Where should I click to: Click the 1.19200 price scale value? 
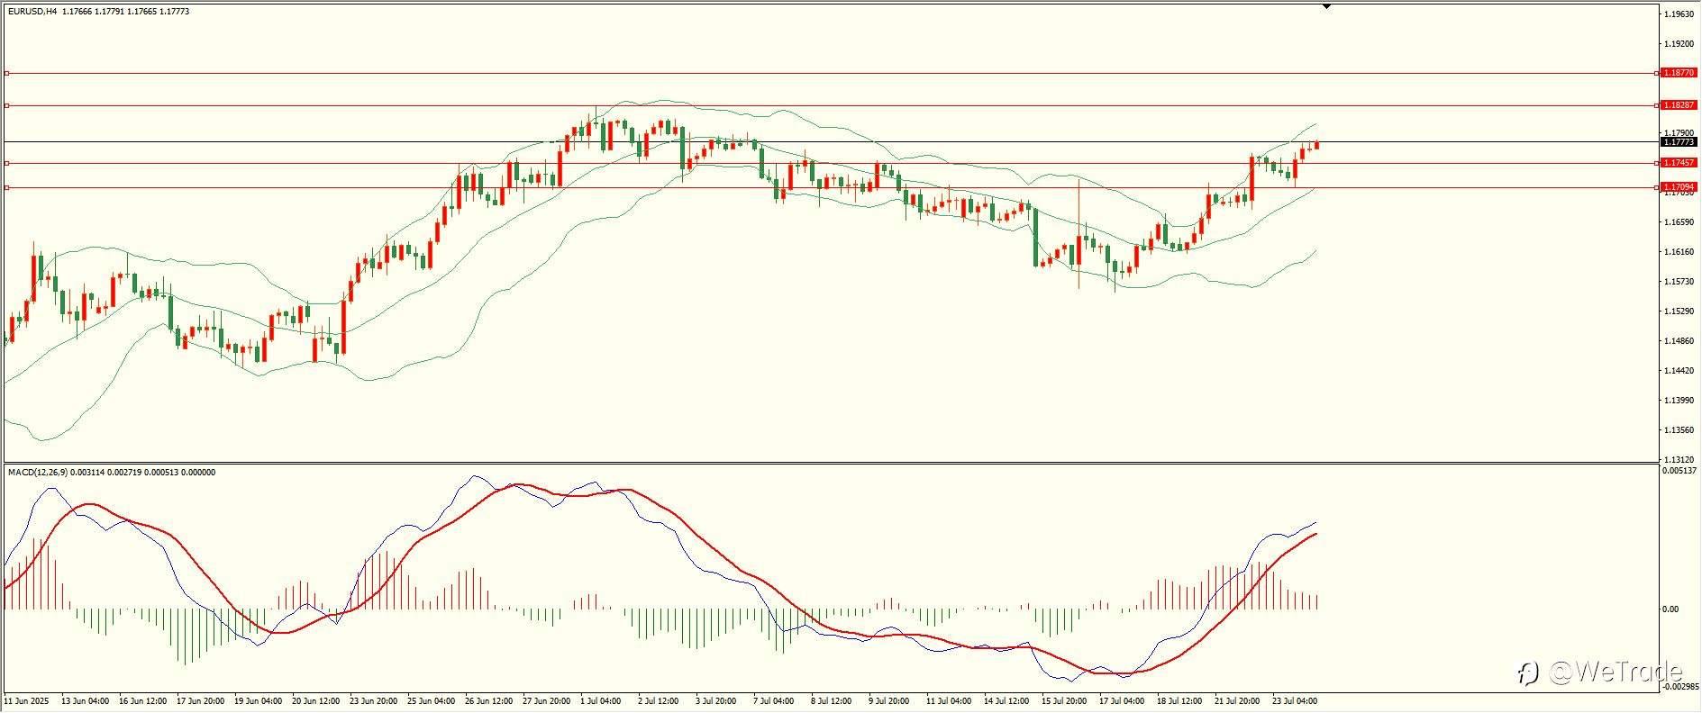tap(1679, 44)
